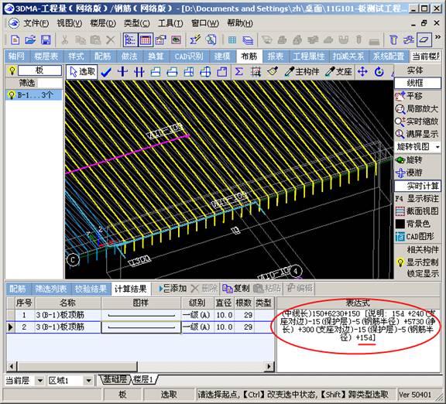Switch to the 报表 tab

pos(276,56)
